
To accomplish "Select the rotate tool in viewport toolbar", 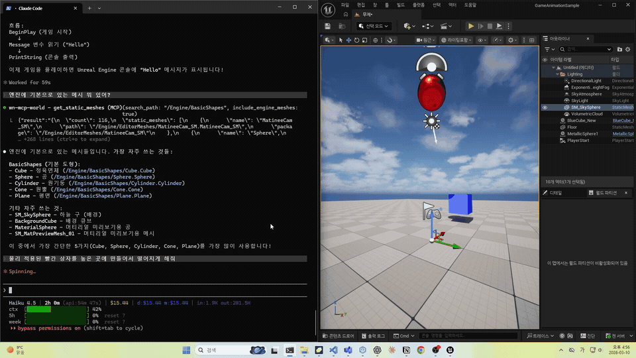I will pyautogui.click(x=356, y=40).
